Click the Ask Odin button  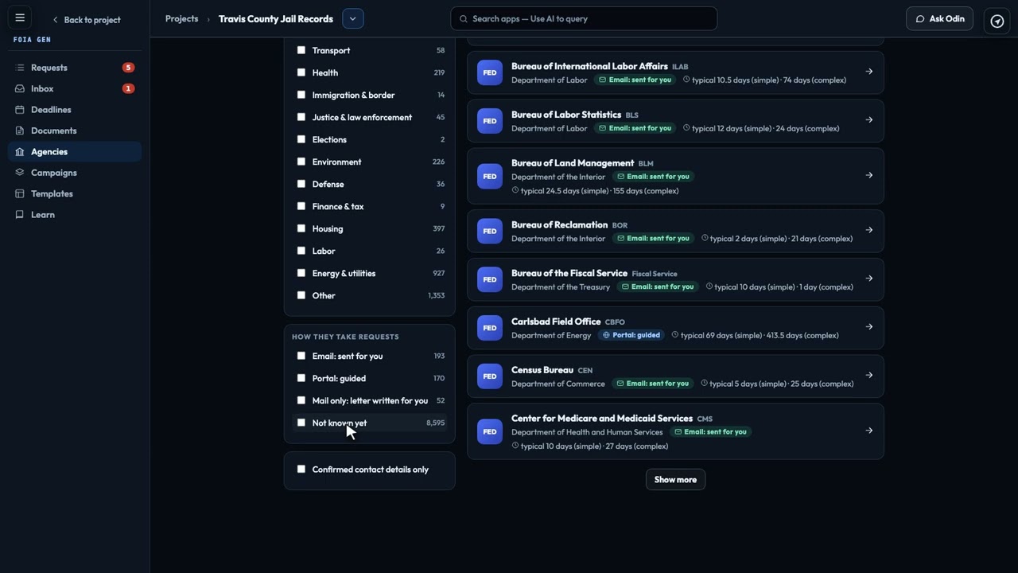(939, 18)
